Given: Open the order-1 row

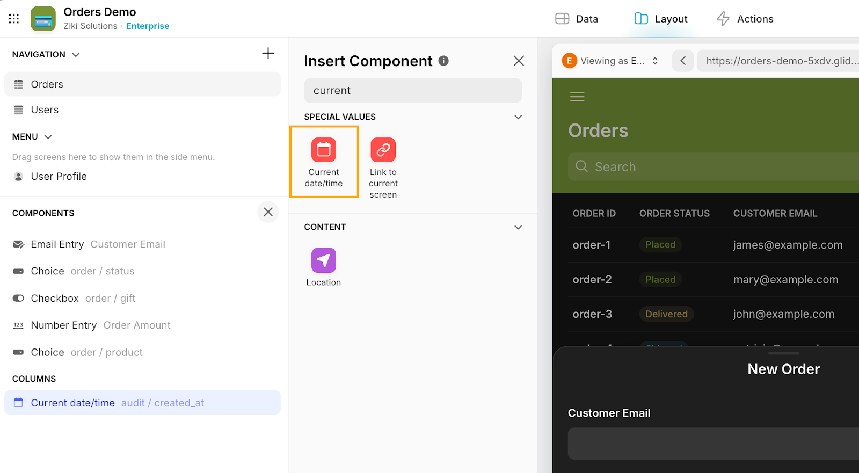Looking at the screenshot, I should 714,245.
